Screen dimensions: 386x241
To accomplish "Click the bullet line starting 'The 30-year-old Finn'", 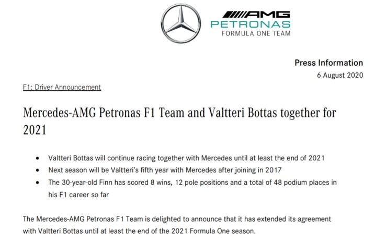I will [x=192, y=182].
